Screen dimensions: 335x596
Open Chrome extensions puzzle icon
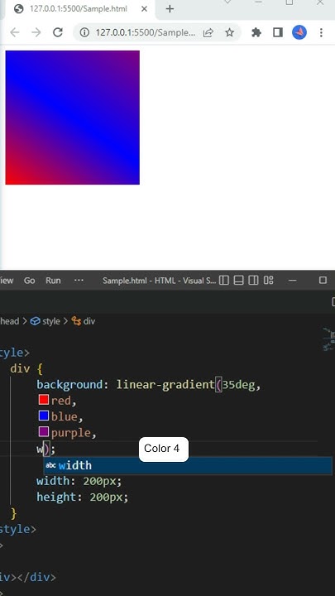(x=256, y=32)
